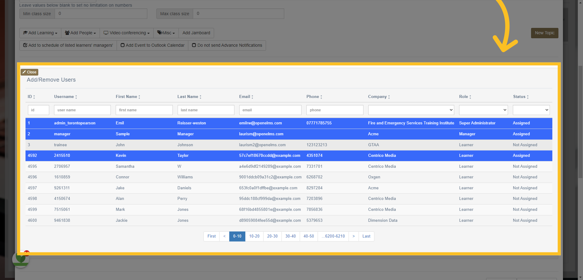Open the Role filter dropdown
The width and height of the screenshot is (583, 280).
483,110
